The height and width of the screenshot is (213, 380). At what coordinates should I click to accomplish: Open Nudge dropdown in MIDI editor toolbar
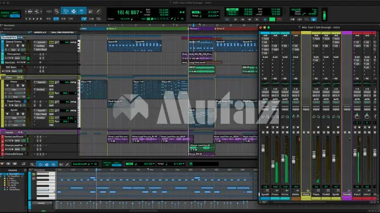click(x=183, y=164)
